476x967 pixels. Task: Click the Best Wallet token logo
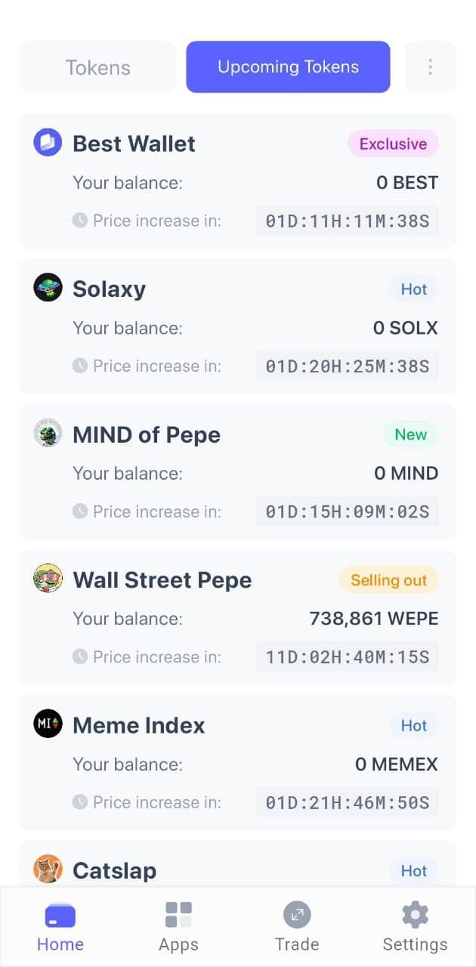click(47, 142)
